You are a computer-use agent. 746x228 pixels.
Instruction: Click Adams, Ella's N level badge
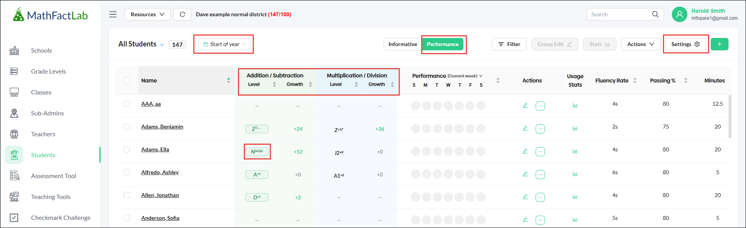(x=257, y=152)
